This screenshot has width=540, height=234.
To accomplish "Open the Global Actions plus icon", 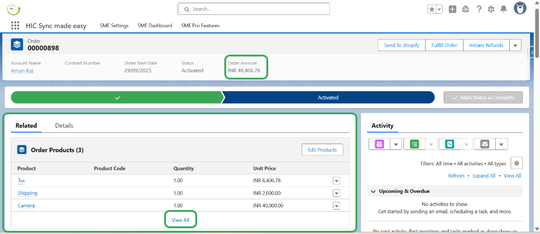I will pos(453,9).
